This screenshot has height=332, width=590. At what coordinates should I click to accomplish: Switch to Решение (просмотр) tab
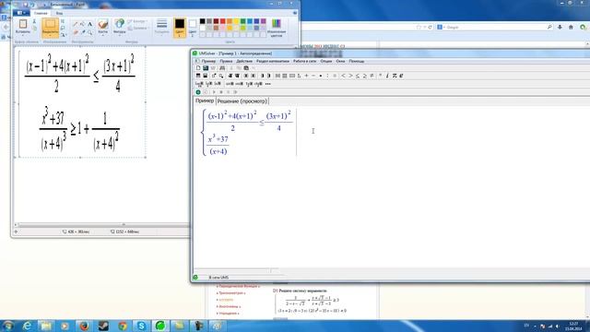(x=242, y=101)
